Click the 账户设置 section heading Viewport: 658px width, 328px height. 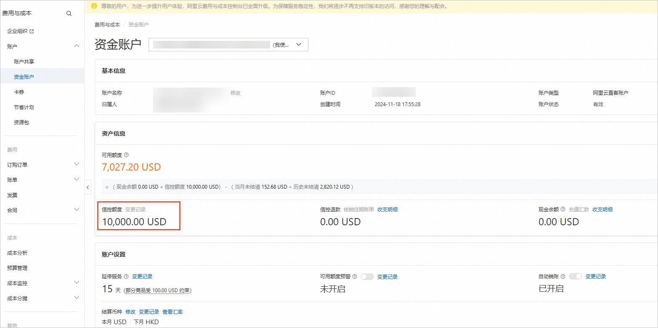[x=114, y=254]
